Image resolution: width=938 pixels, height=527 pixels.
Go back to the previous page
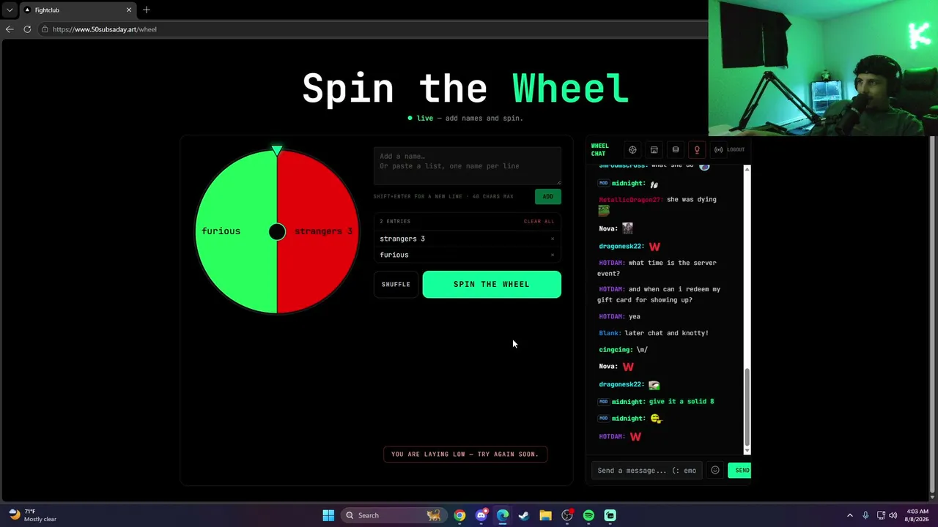pos(10,29)
